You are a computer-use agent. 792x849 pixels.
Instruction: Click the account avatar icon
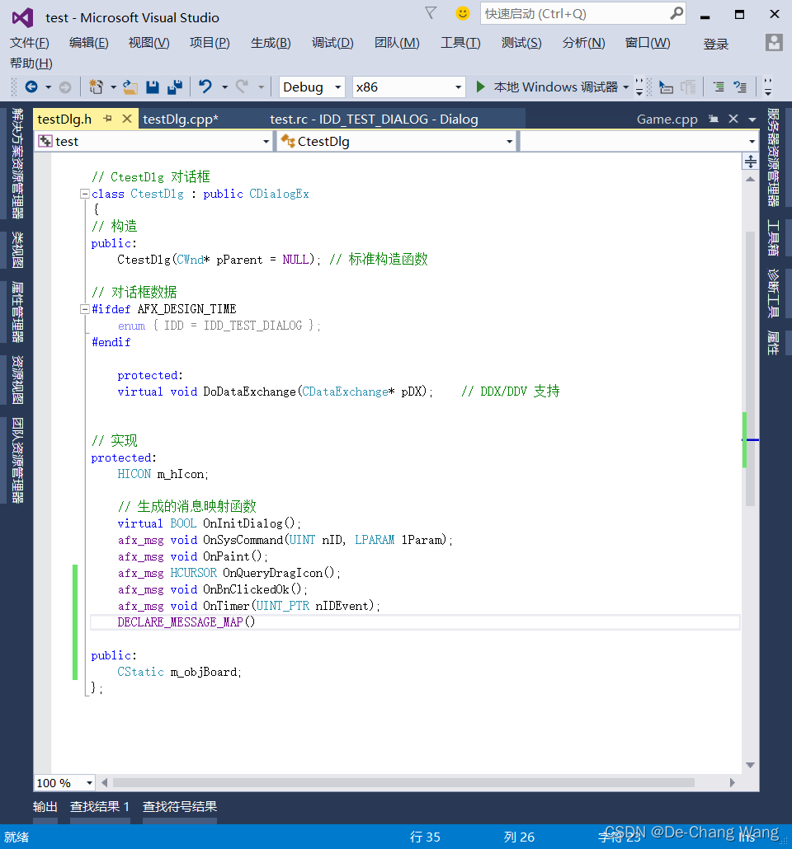point(774,42)
